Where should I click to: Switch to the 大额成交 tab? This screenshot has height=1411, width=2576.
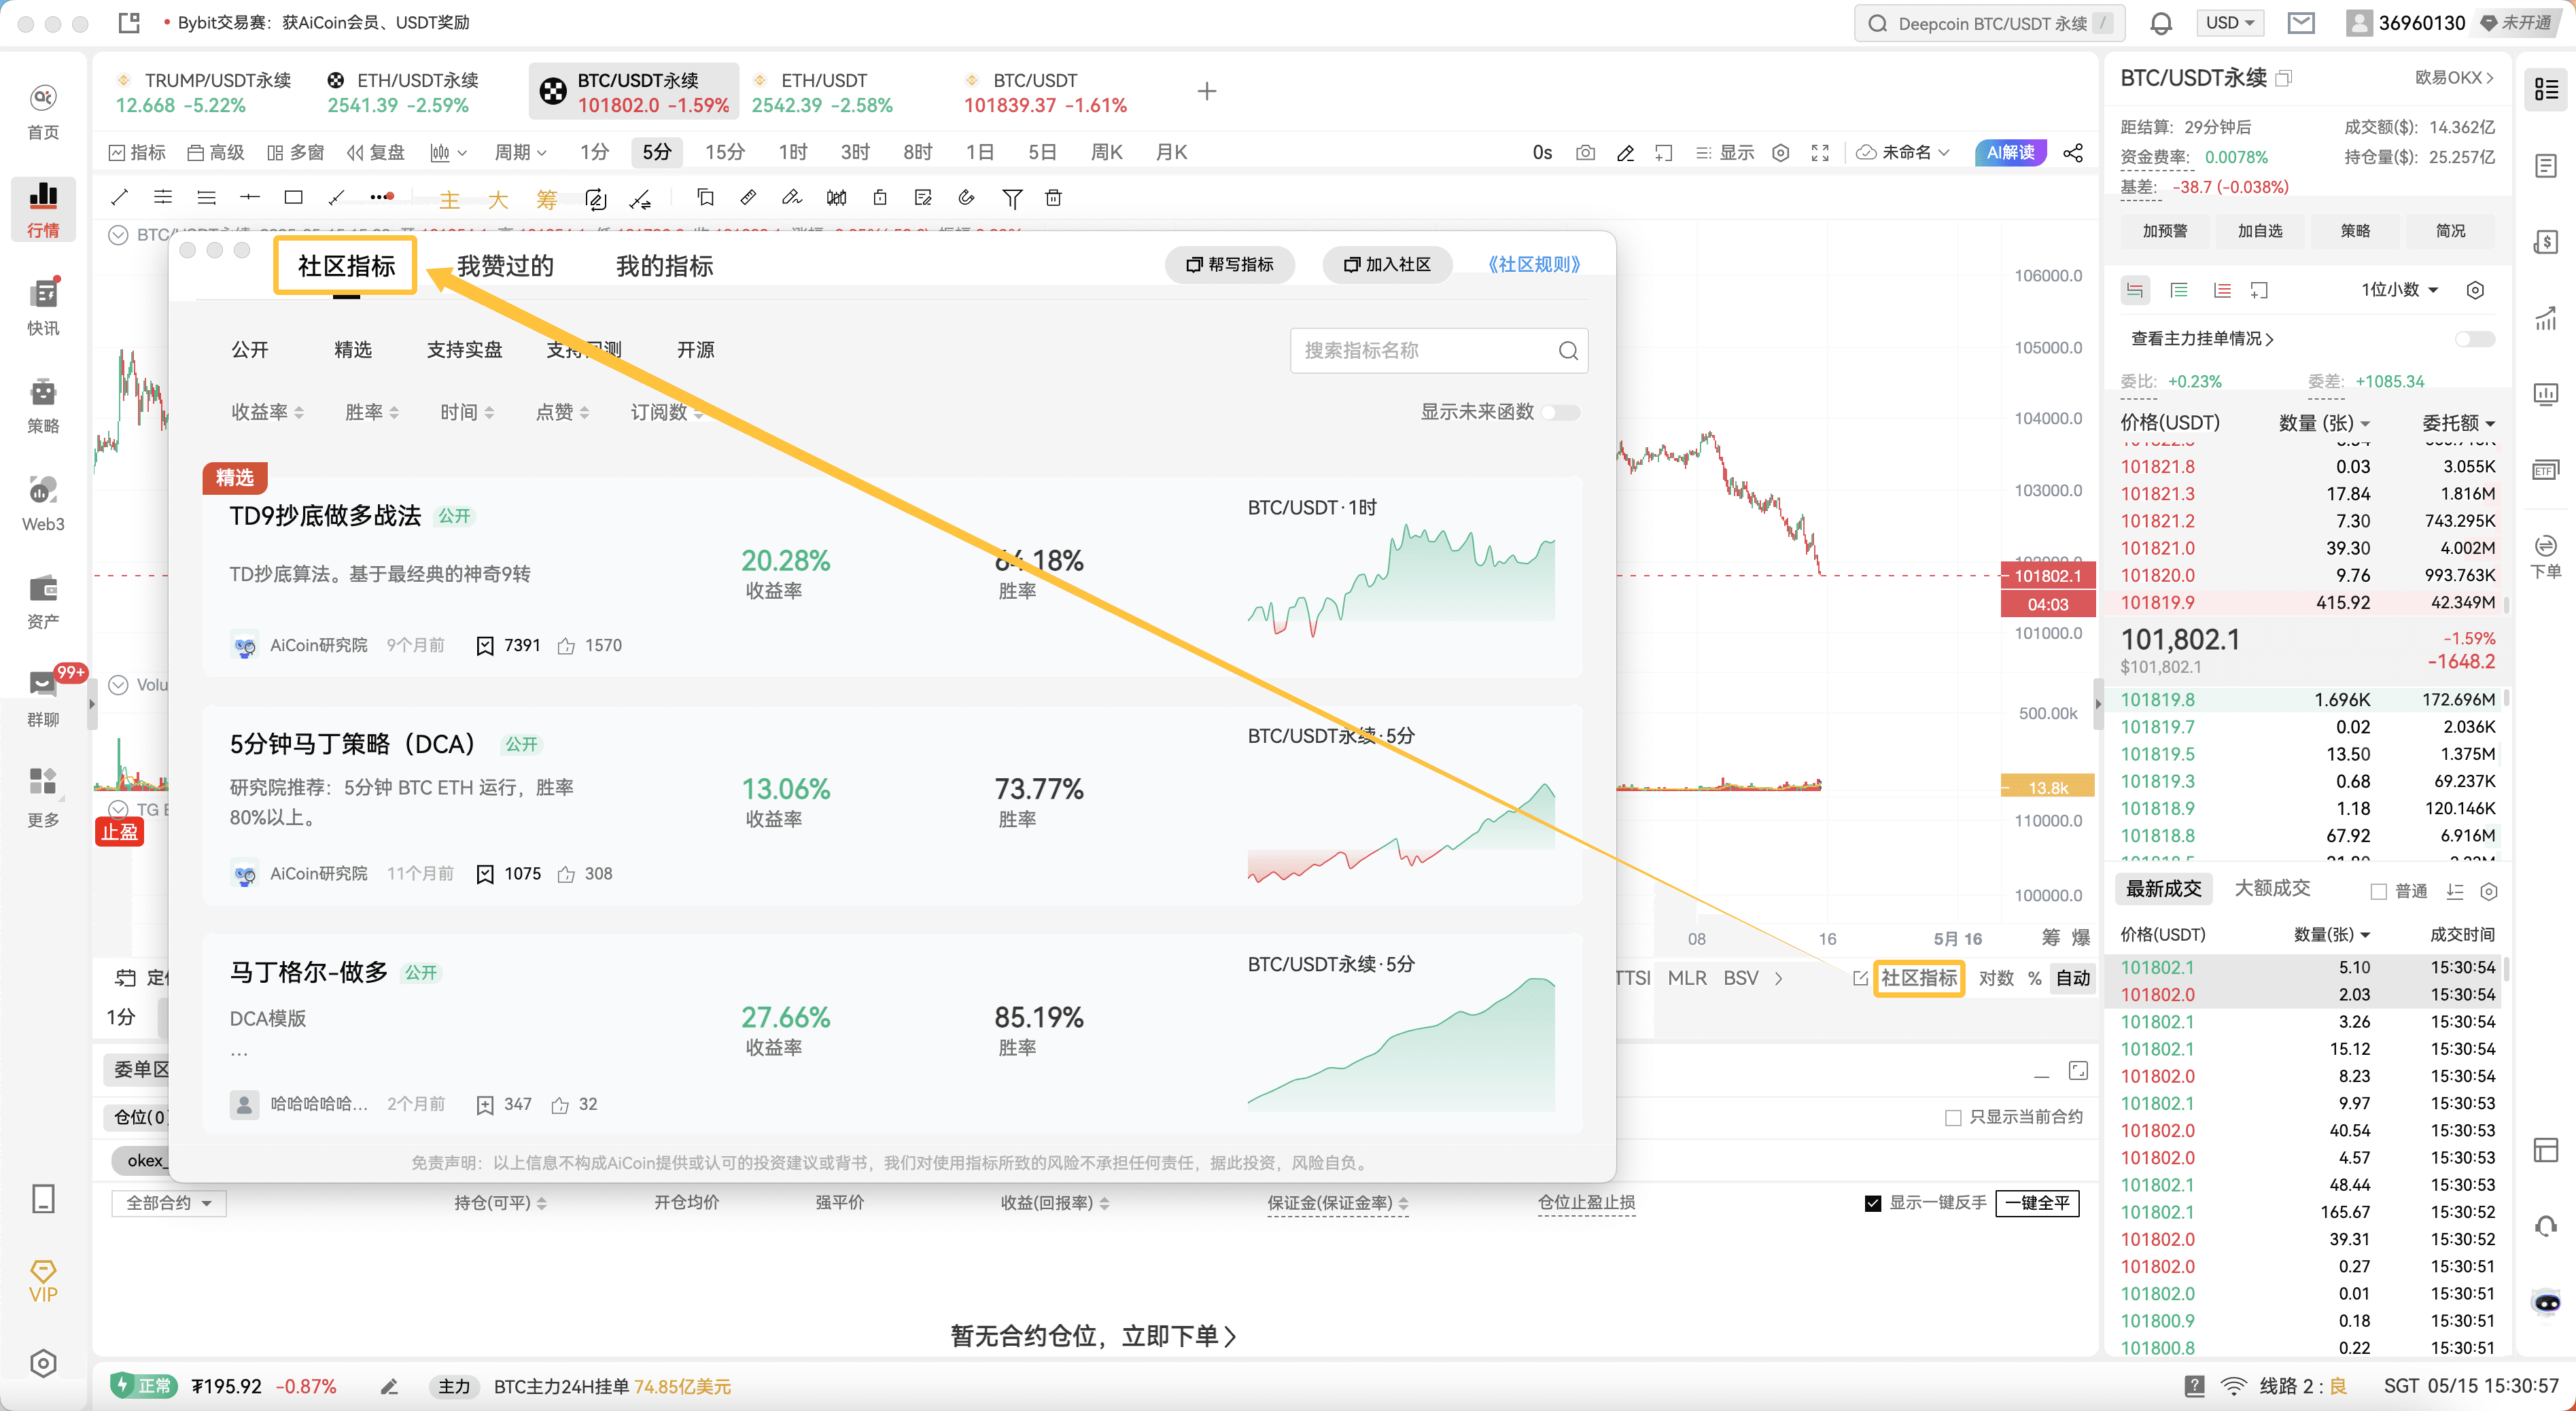(2271, 888)
